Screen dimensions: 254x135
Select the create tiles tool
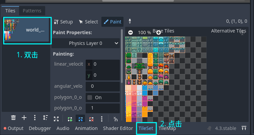70,119
